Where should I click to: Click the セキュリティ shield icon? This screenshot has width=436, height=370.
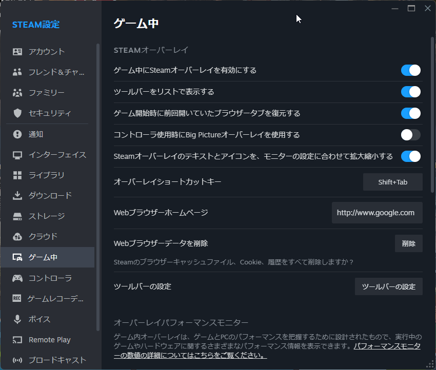click(x=17, y=113)
